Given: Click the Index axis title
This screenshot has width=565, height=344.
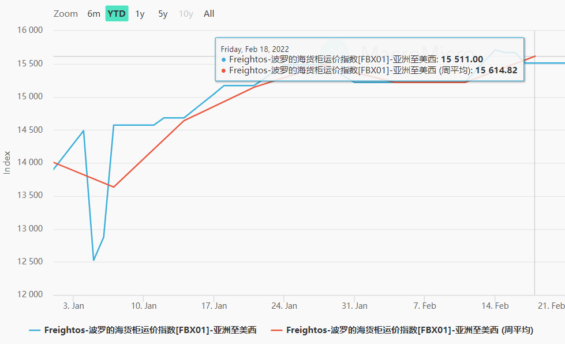Looking at the screenshot, I should pos(6,161).
